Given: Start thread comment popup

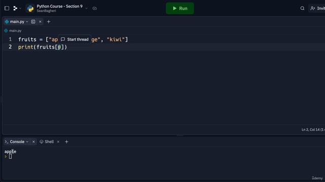Looking at the screenshot, I should tap(75, 39).
